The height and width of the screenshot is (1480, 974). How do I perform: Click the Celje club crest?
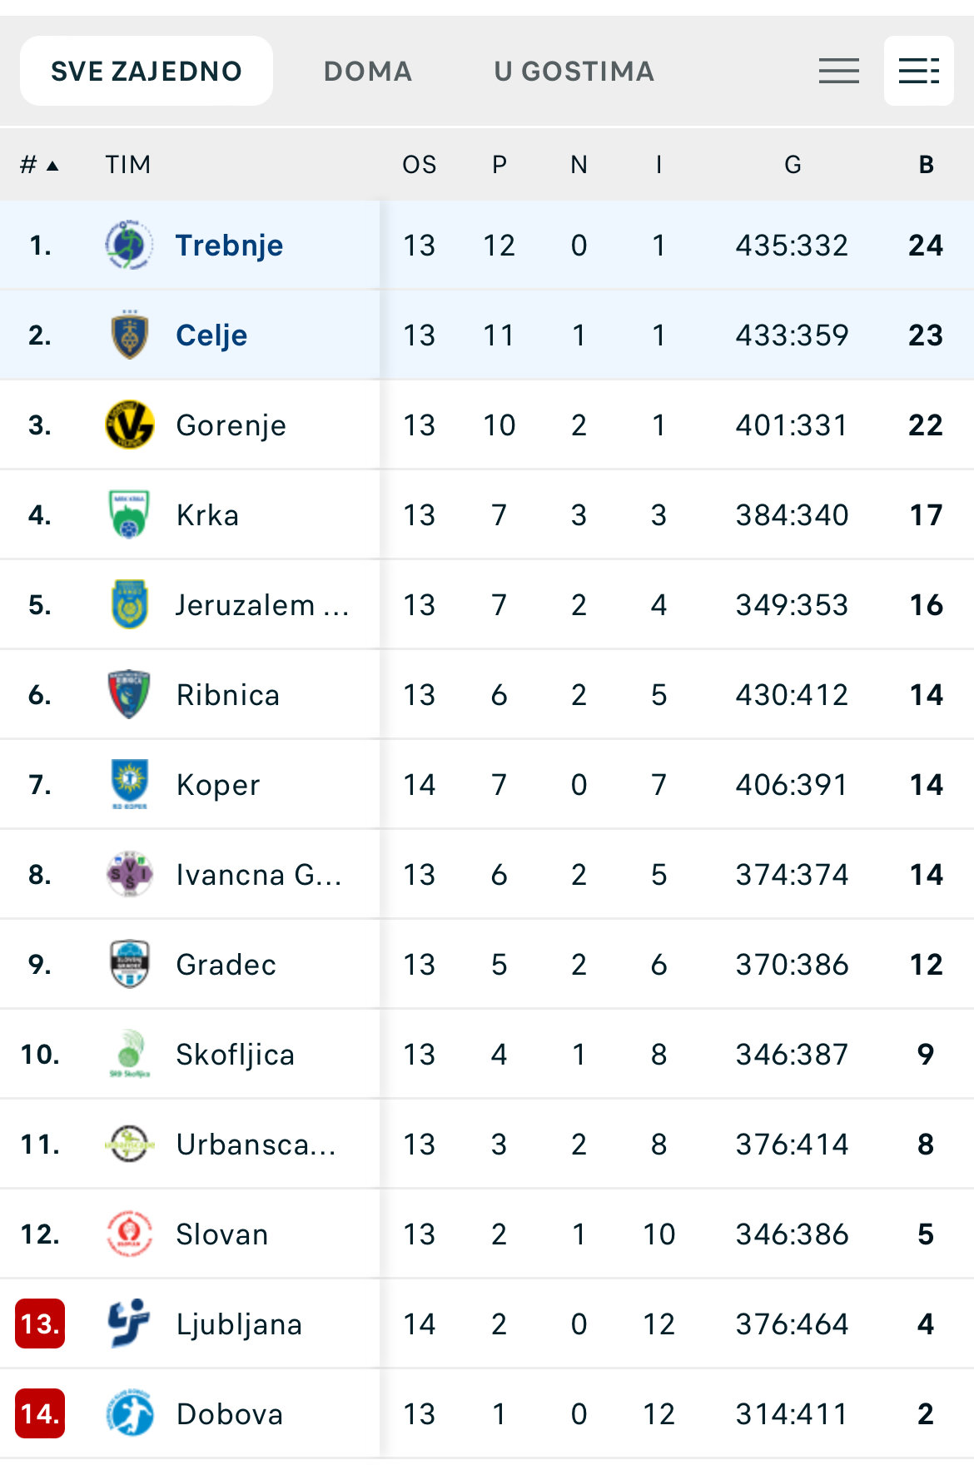(129, 335)
